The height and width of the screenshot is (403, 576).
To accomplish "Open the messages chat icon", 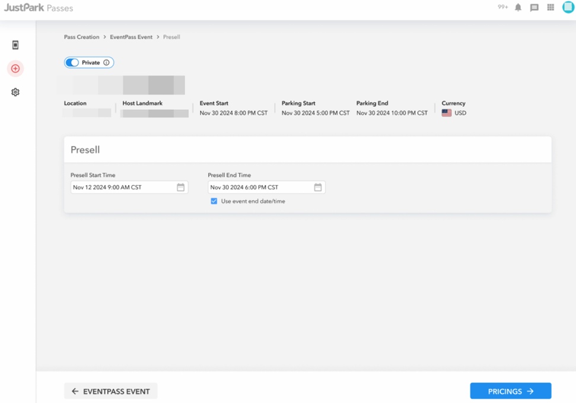I will [x=534, y=8].
